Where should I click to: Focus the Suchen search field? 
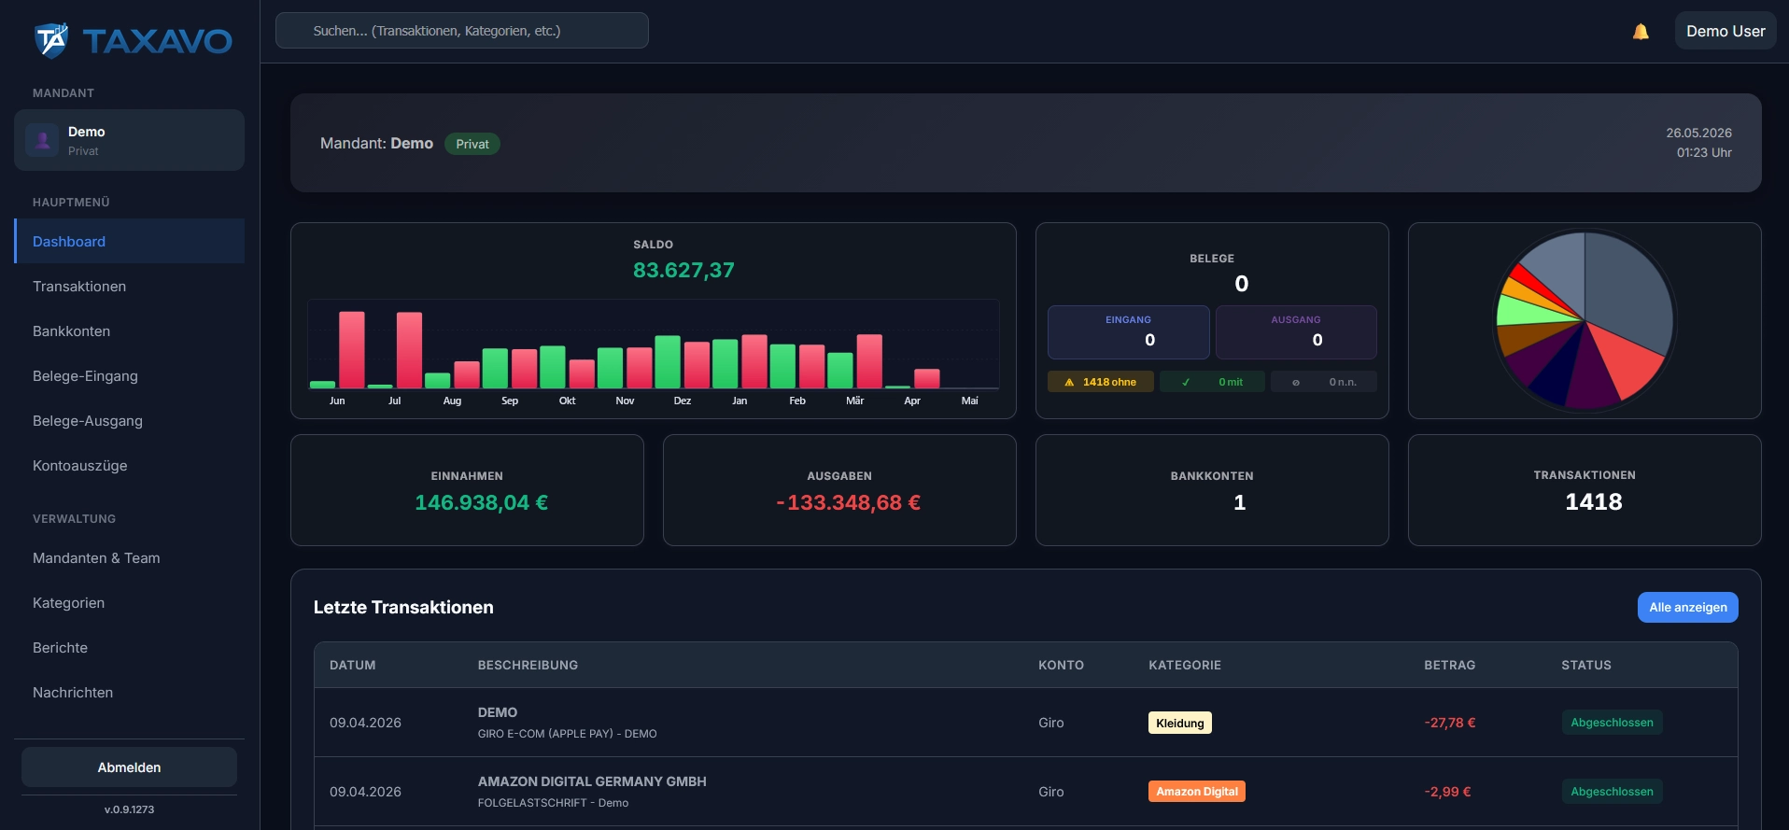click(x=462, y=31)
